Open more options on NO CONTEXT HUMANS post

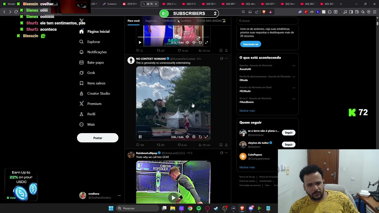pos(226,59)
